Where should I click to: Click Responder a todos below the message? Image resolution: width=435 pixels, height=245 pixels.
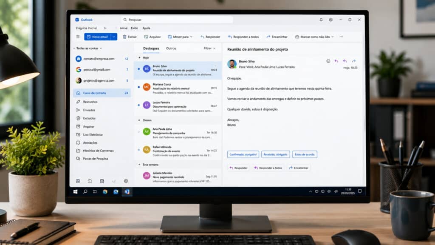pos(268,168)
